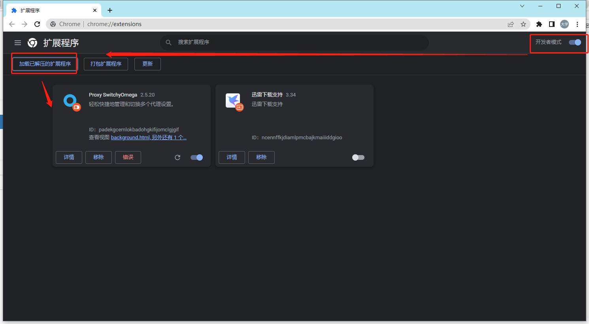
Task: Bookmark this page with the star
Action: coord(523,24)
